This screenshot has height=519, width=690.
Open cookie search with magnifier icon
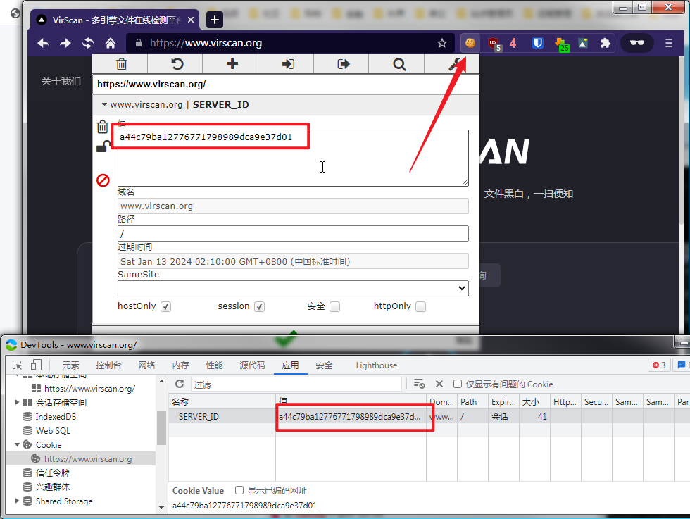399,65
